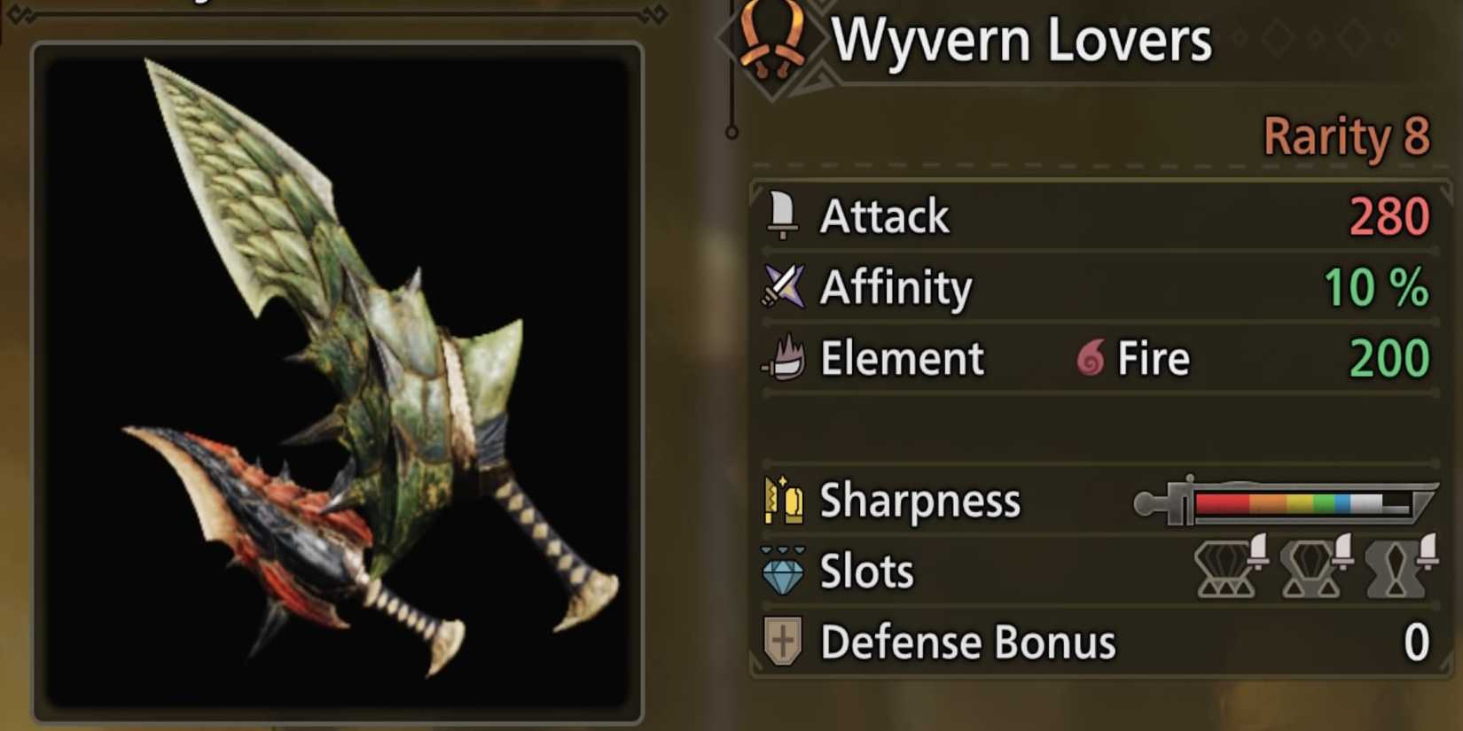Click the Affinity crossed swords icon
The height and width of the screenshot is (731, 1463).
pyautogui.click(x=783, y=286)
